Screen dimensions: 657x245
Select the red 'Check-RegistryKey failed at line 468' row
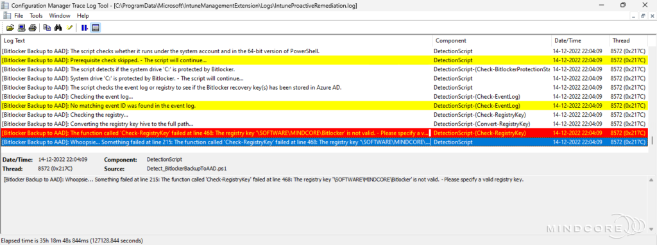point(324,133)
